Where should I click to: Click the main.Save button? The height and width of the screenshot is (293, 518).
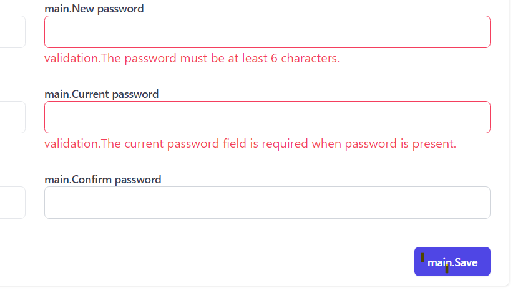click(x=452, y=262)
